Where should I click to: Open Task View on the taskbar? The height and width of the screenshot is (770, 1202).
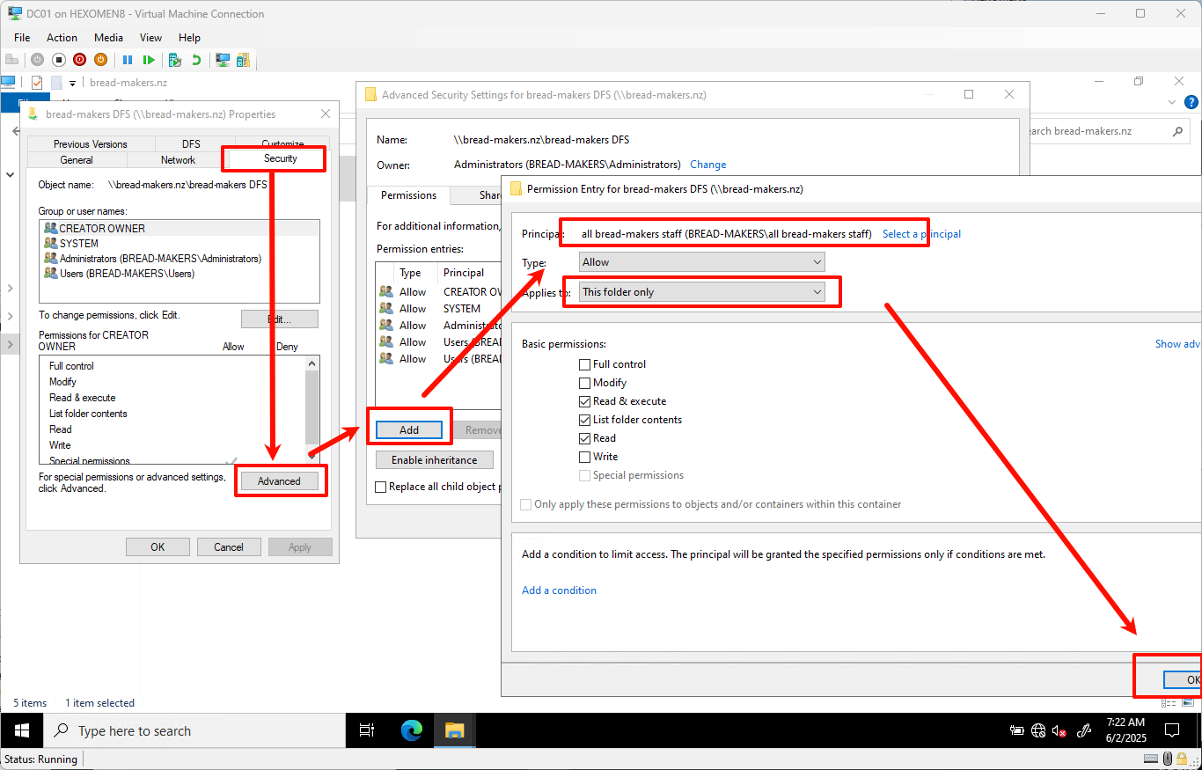tap(367, 730)
